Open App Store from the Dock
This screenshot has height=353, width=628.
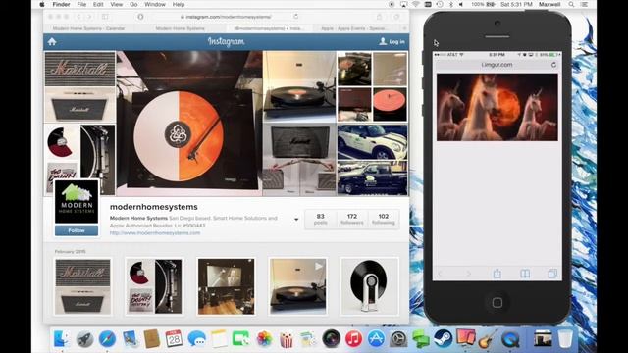coord(376,339)
